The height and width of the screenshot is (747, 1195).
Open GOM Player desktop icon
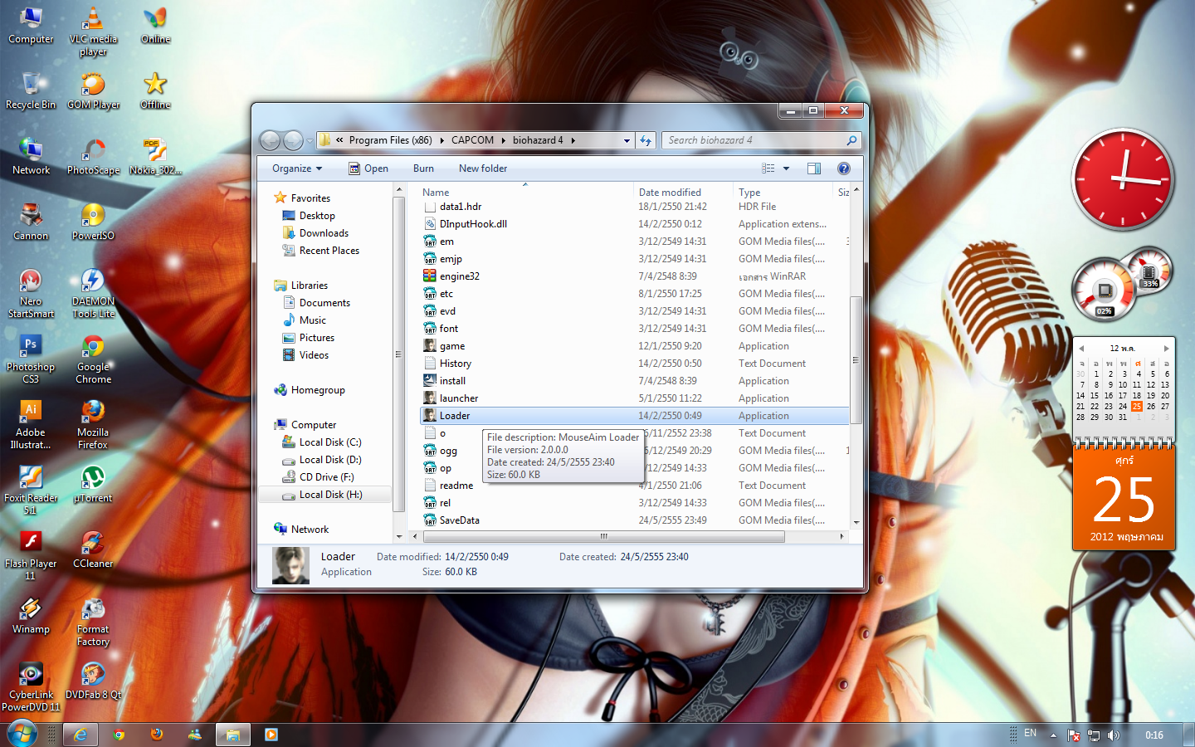[93, 91]
